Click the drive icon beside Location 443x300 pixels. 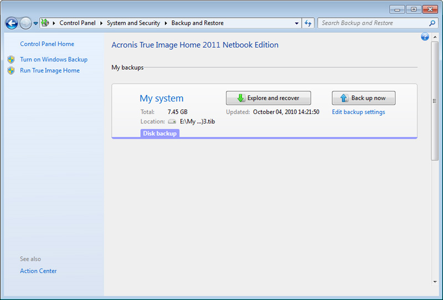coord(172,121)
